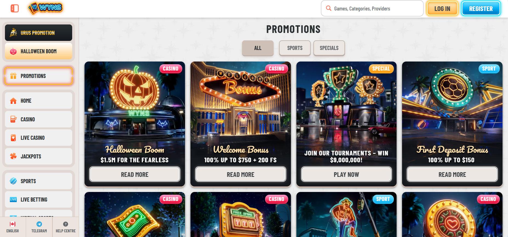
Task: Open Live Casino via the card icon
Action: point(13,138)
